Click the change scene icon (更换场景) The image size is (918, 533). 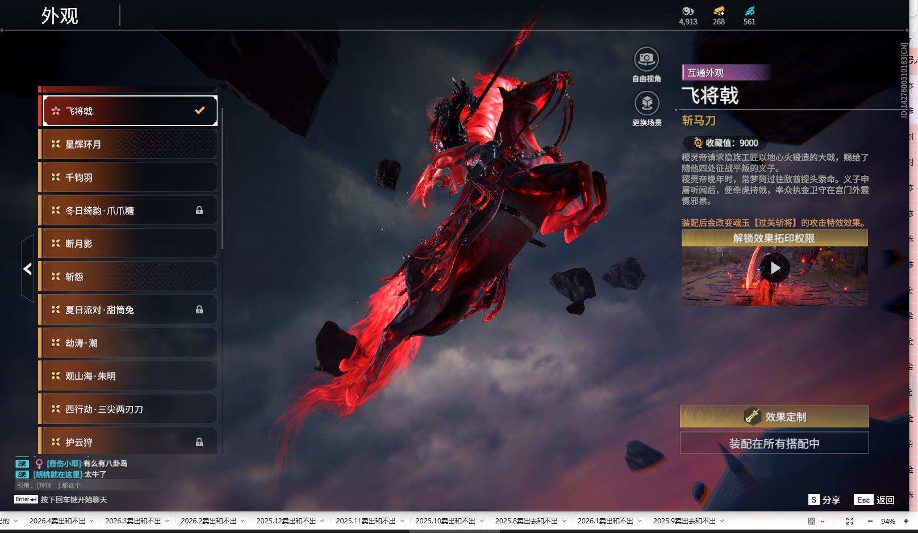(x=646, y=103)
